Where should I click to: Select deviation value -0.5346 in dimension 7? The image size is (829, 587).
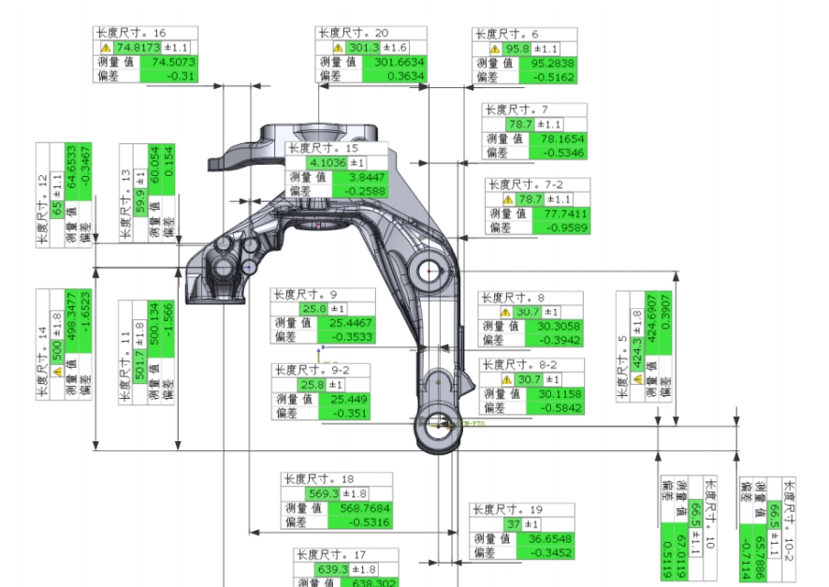[558, 153]
